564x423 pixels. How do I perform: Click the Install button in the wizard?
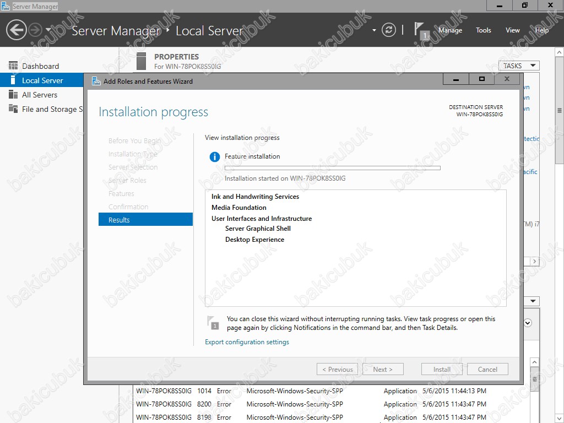click(x=442, y=369)
